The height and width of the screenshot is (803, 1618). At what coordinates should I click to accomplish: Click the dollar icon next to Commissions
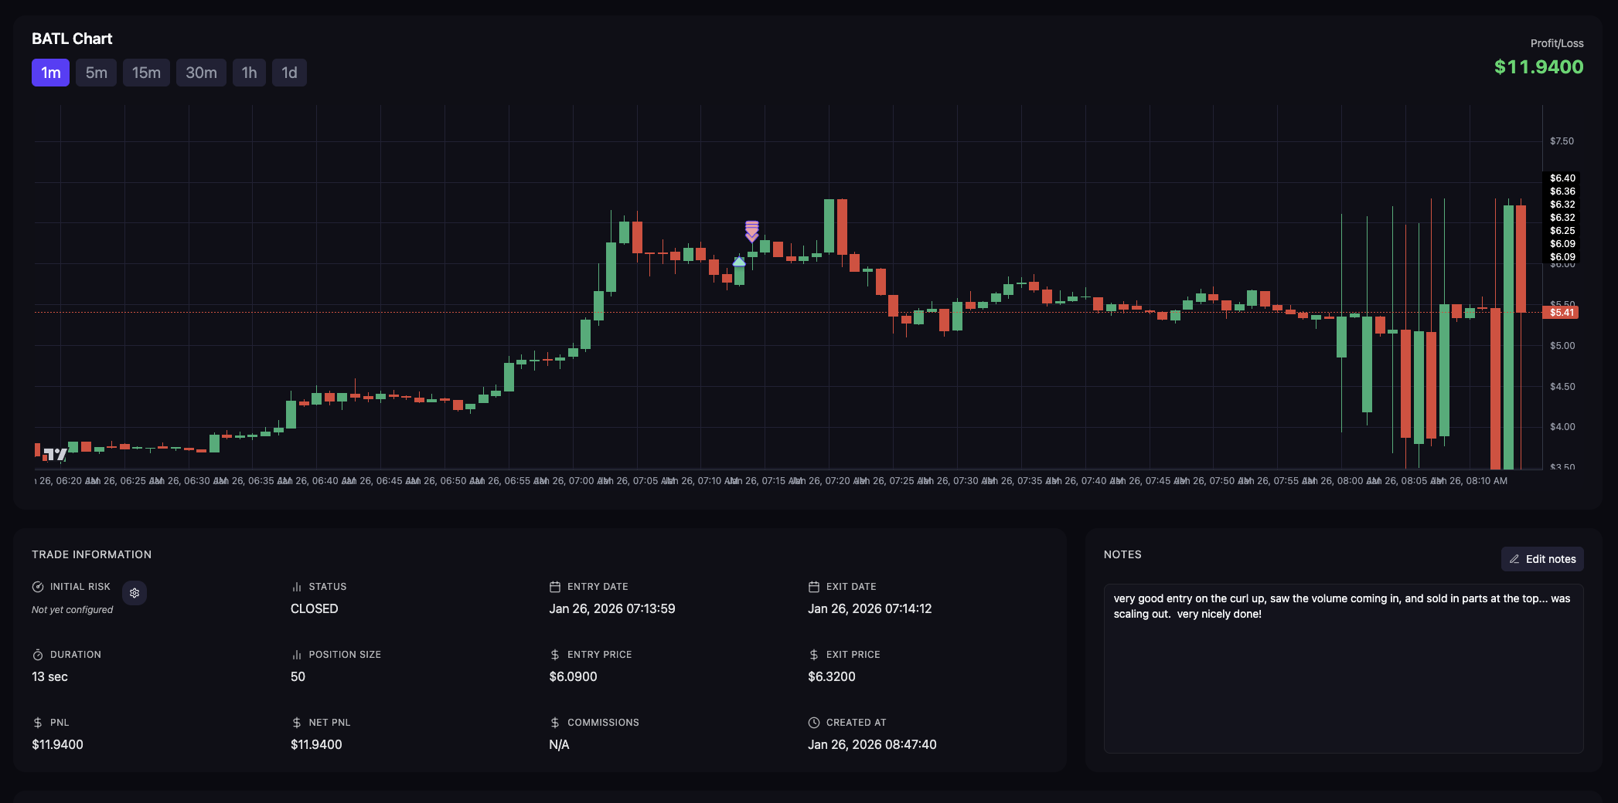click(x=554, y=723)
